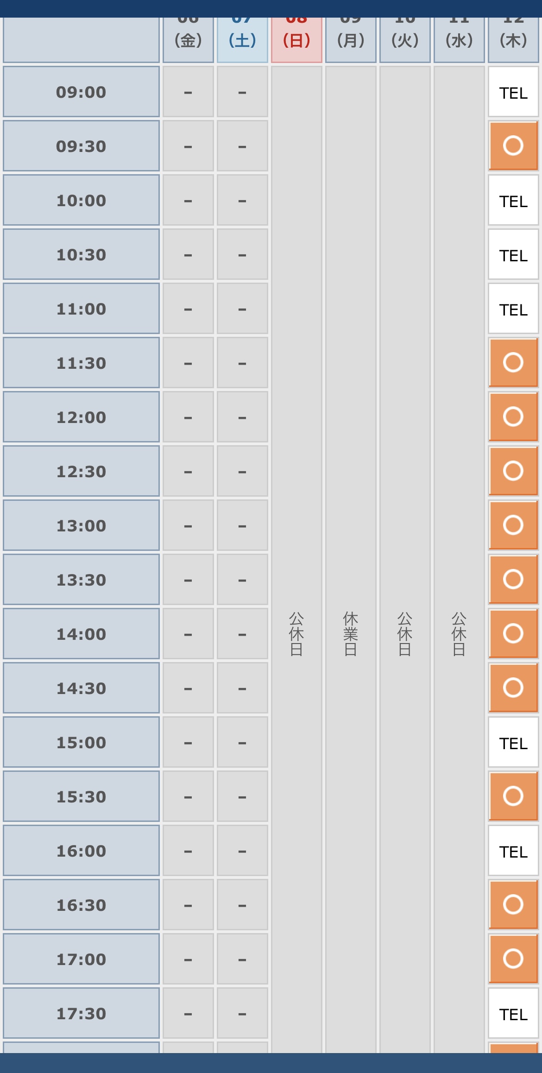Click the Saturday (土) column header
The height and width of the screenshot is (1073, 542).
[242, 40]
